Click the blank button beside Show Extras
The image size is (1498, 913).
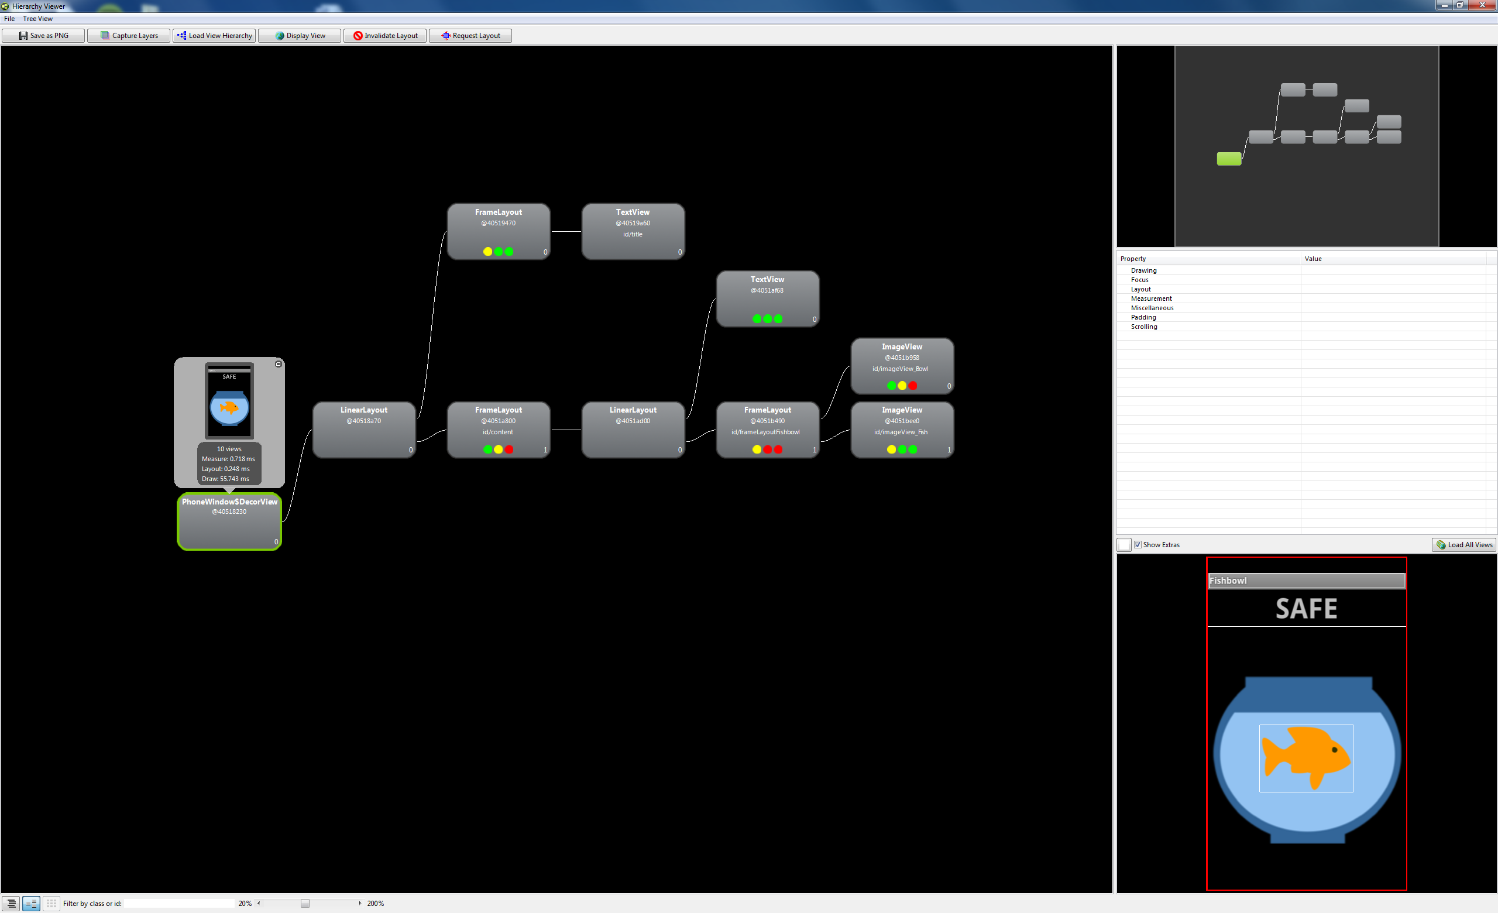(x=1124, y=545)
